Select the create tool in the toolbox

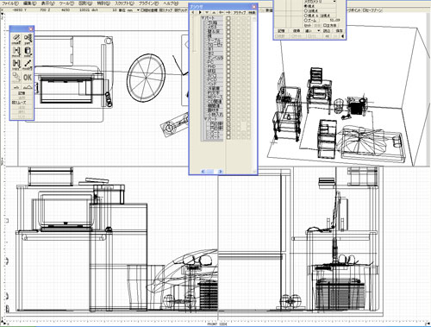(16, 39)
